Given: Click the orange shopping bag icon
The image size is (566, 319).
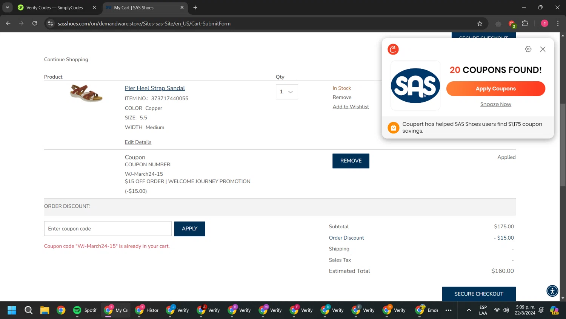Looking at the screenshot, I should (x=393, y=127).
